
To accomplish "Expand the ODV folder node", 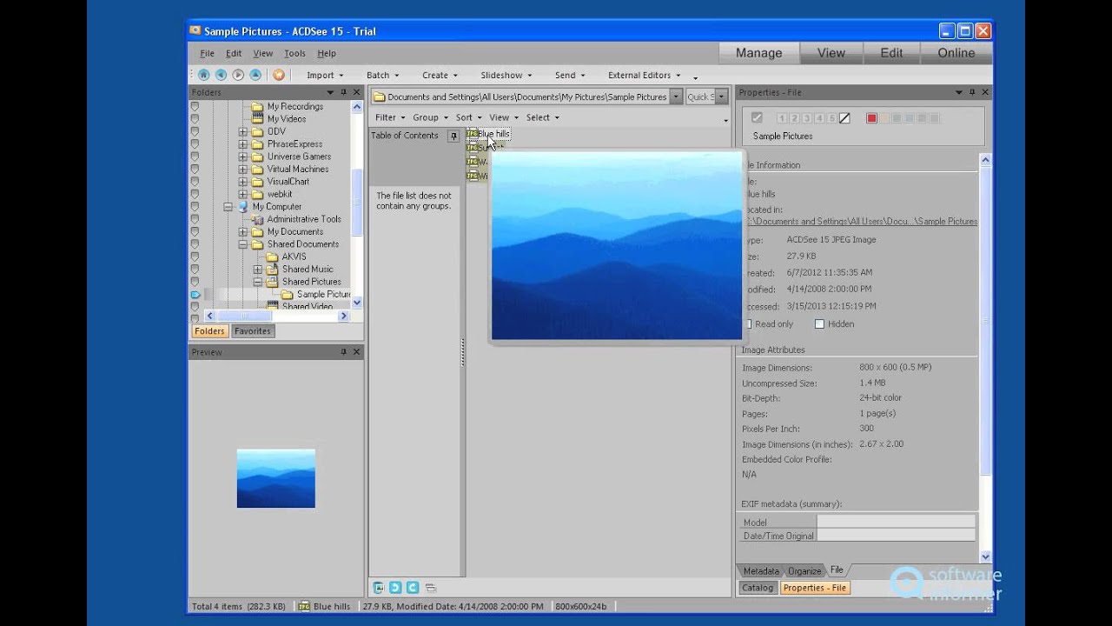I will tap(242, 132).
